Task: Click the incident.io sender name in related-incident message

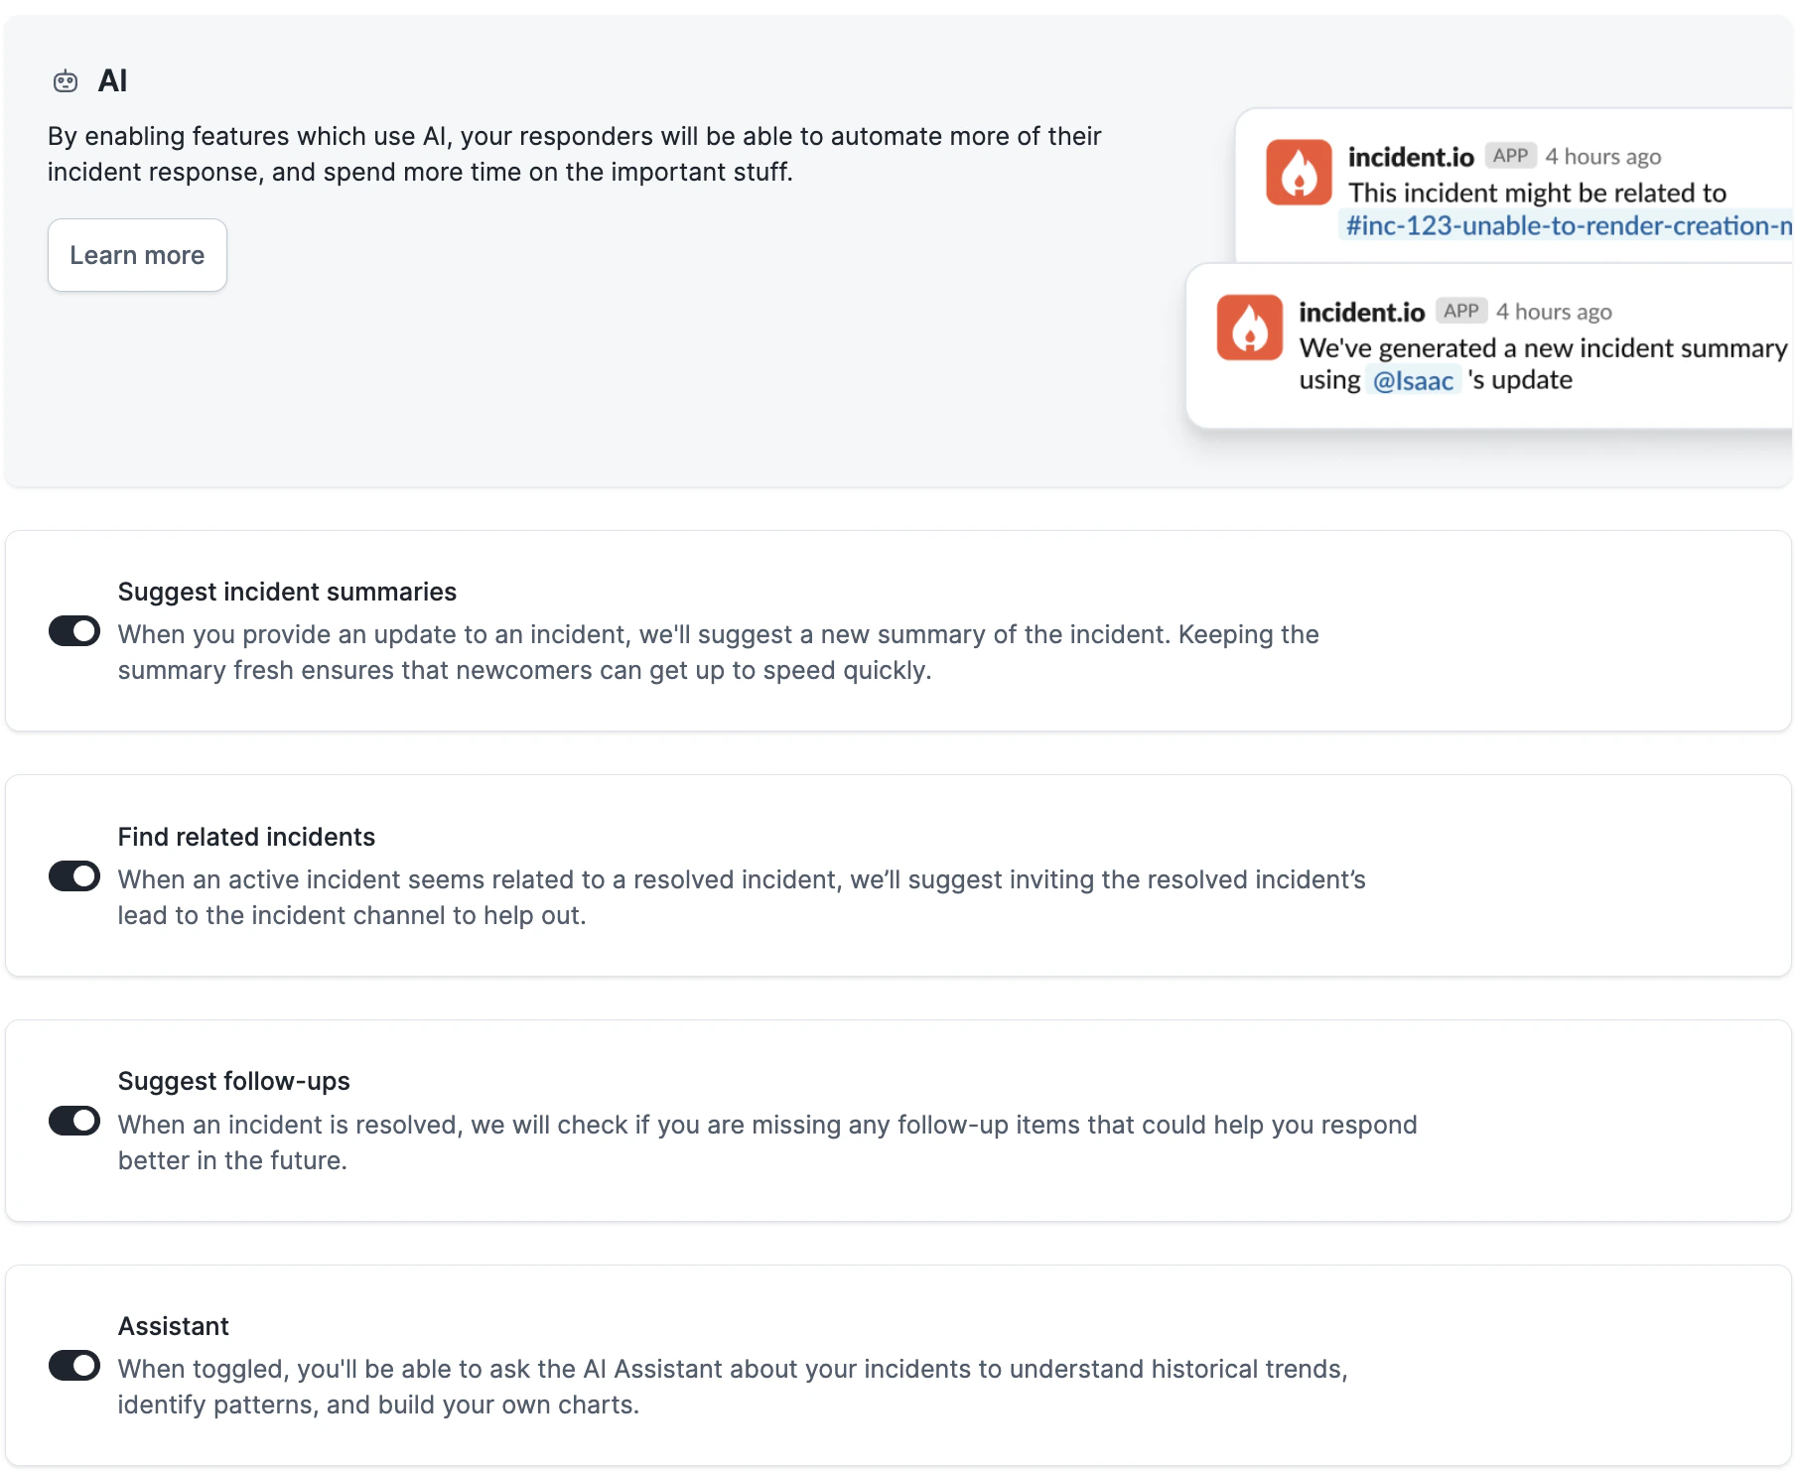Action: coord(1410,158)
